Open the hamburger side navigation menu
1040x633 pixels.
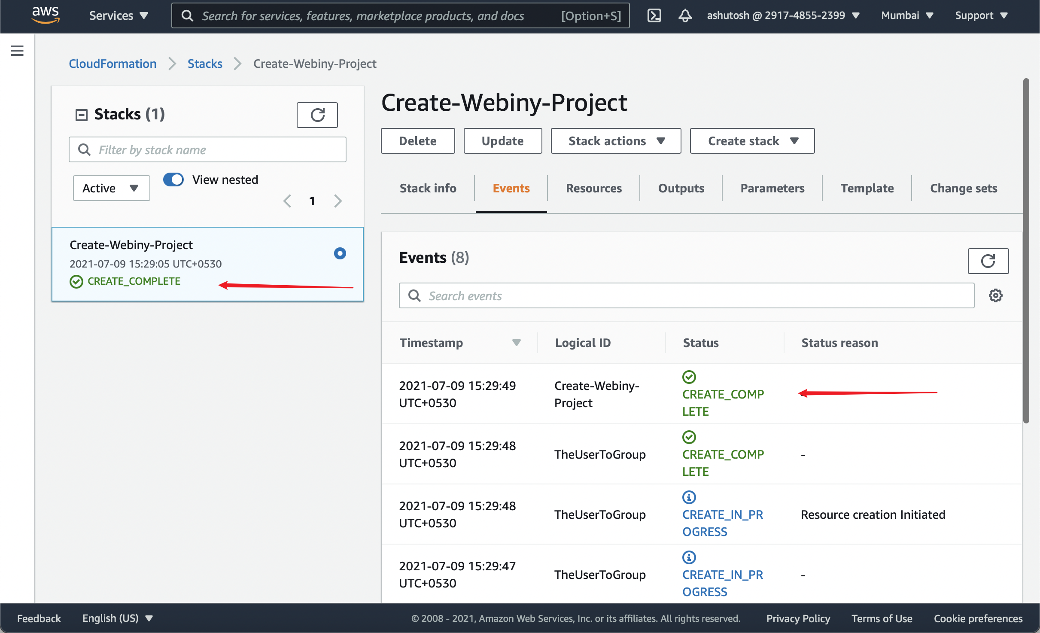[x=17, y=51]
